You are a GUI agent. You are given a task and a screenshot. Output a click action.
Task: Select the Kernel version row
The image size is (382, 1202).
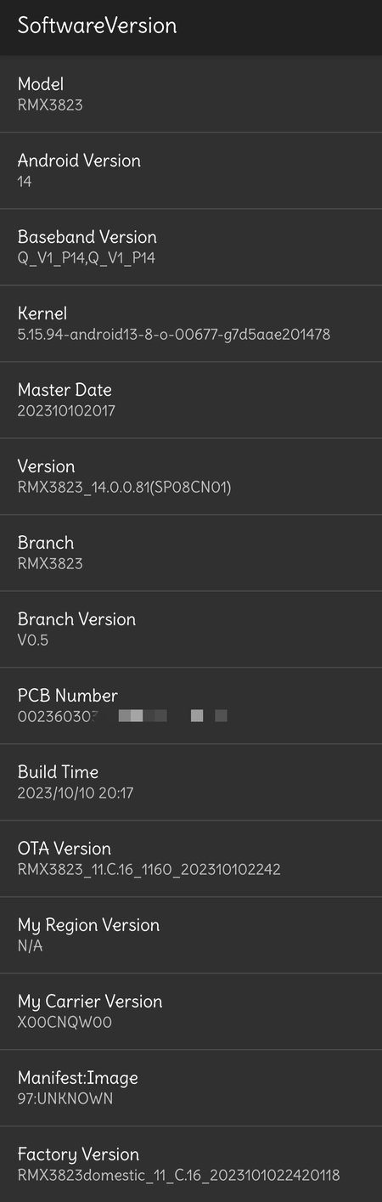191,324
